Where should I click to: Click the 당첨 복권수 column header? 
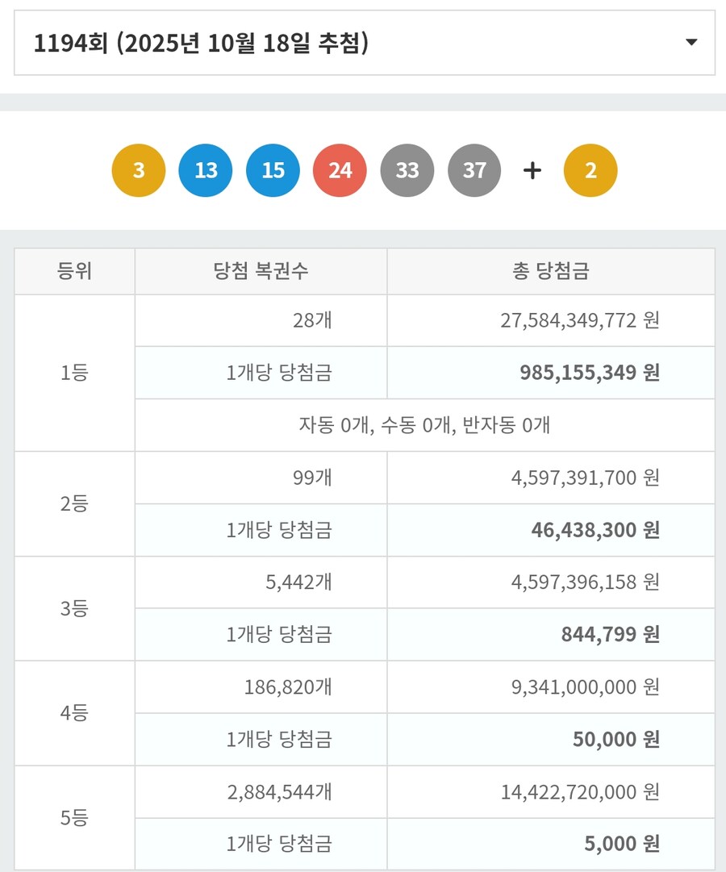(x=261, y=272)
